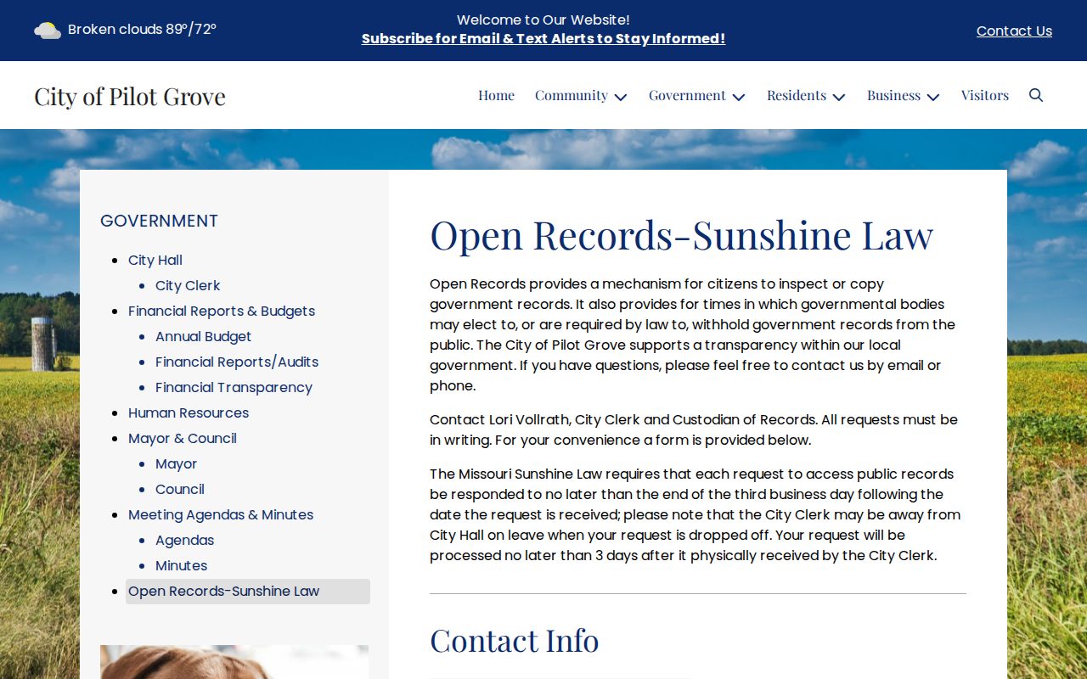Select Open Records-Sunshine Law sidebar item

click(248, 592)
